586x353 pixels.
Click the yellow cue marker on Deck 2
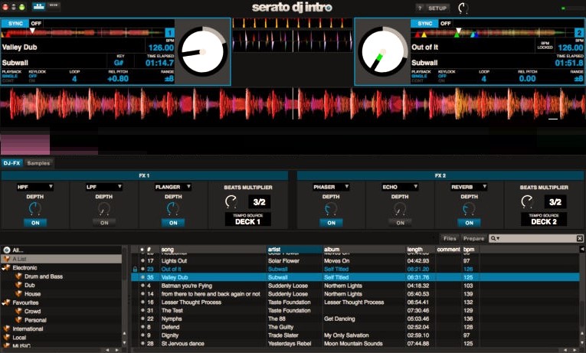(424, 34)
